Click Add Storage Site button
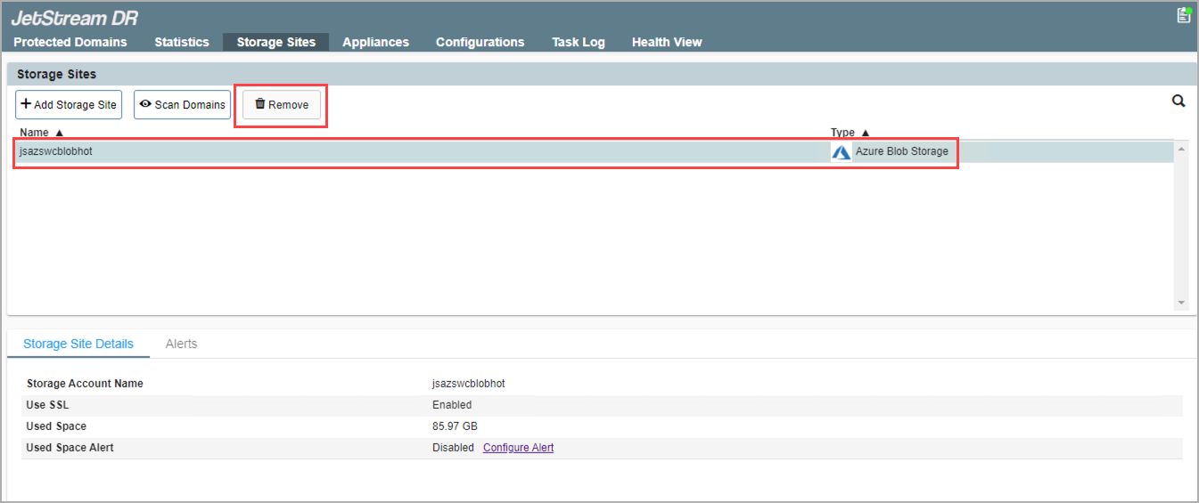 [x=69, y=104]
